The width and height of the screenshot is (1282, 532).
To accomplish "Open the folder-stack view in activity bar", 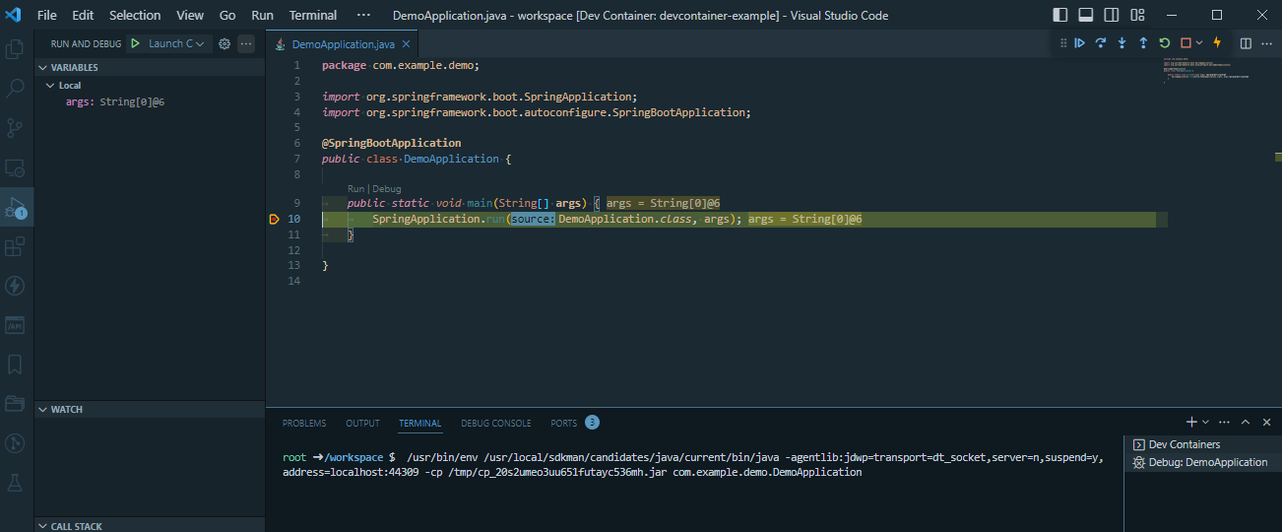I will pos(16,404).
